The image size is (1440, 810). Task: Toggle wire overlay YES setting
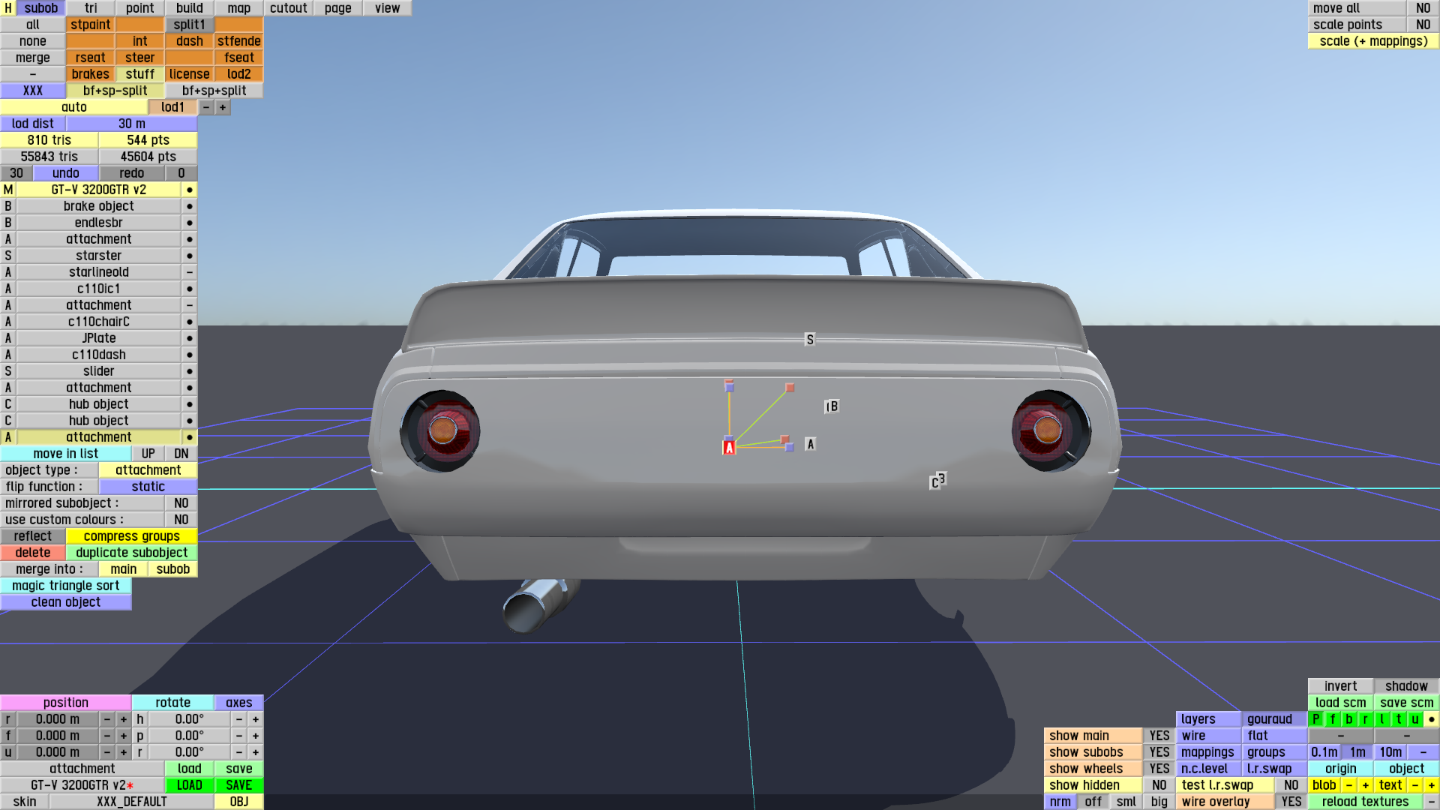(1291, 802)
